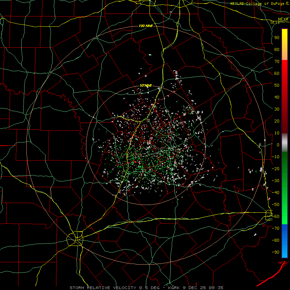This screenshot has width=290, height=290.
Task: Click the 80 value on velocity scale
Action: pyautogui.click(x=277, y=49)
